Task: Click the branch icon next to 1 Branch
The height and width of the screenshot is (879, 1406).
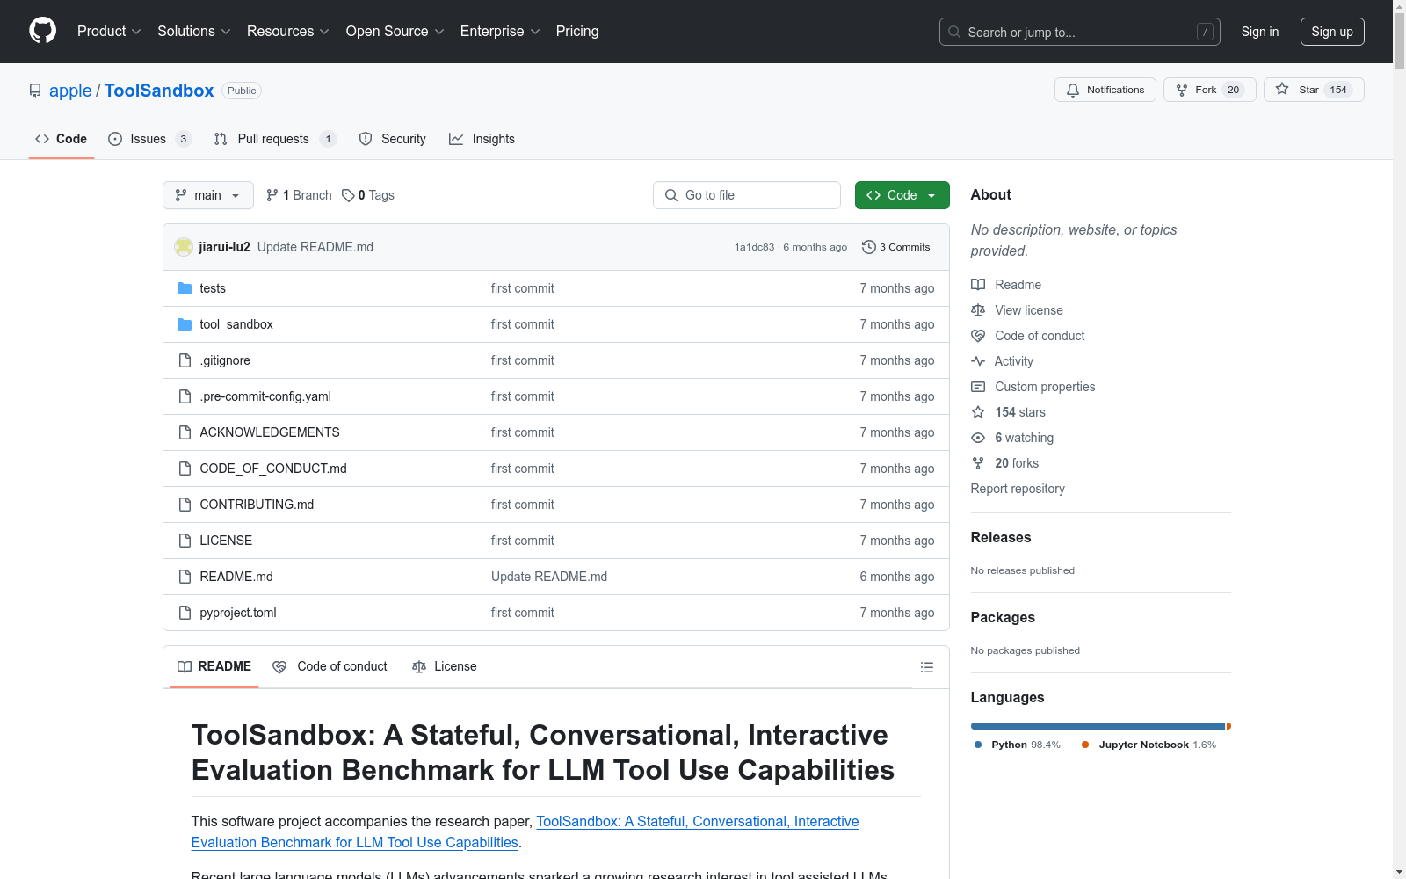Action: click(x=272, y=195)
